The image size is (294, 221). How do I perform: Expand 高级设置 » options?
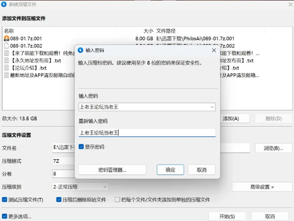[x=262, y=187]
